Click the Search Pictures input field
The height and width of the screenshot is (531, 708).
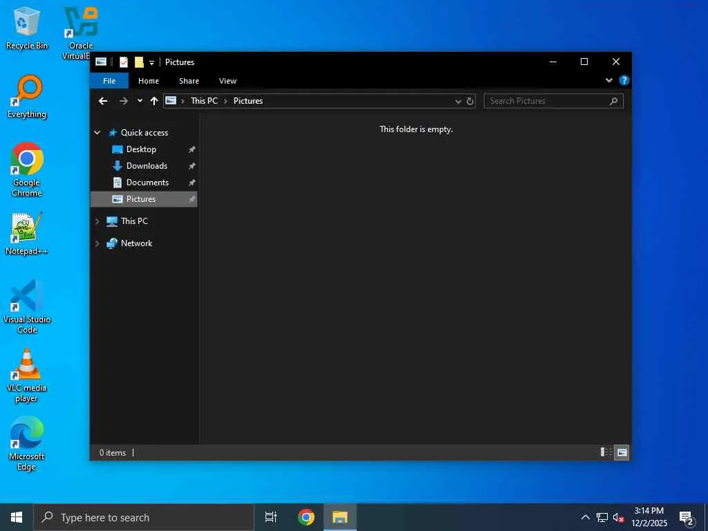[x=554, y=101]
